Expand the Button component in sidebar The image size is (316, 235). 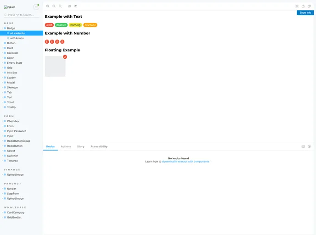[11, 43]
